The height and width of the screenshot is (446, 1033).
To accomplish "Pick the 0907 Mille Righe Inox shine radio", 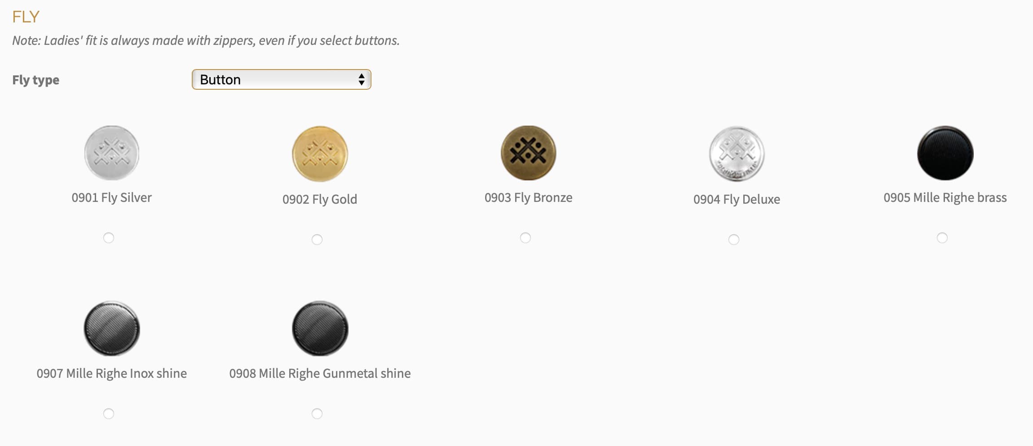I will (x=109, y=414).
